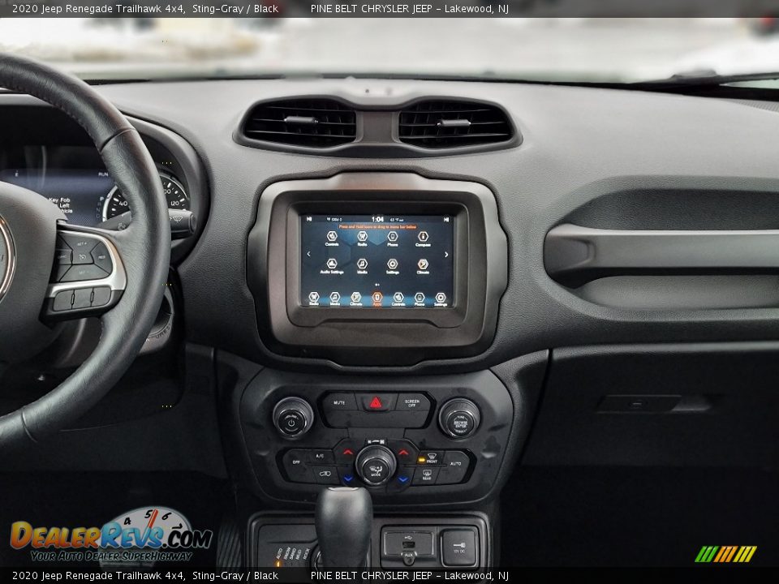Select Media in the bottom menu bar

point(335,299)
